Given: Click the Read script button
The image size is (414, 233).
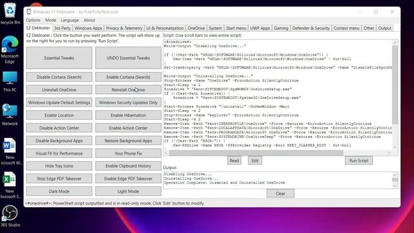Looking at the screenshot, I should tap(234, 161).
